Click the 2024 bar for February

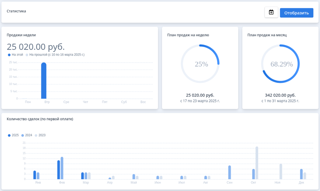tap(62, 168)
